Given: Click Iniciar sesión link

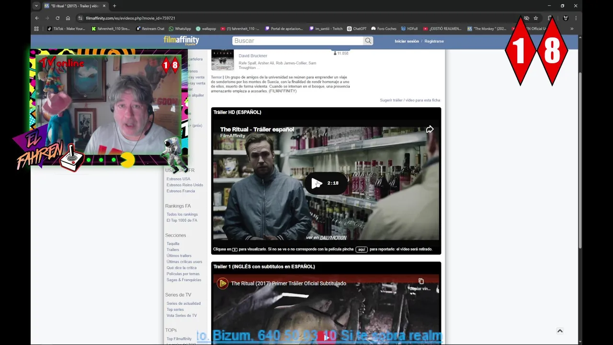Looking at the screenshot, I should [407, 41].
